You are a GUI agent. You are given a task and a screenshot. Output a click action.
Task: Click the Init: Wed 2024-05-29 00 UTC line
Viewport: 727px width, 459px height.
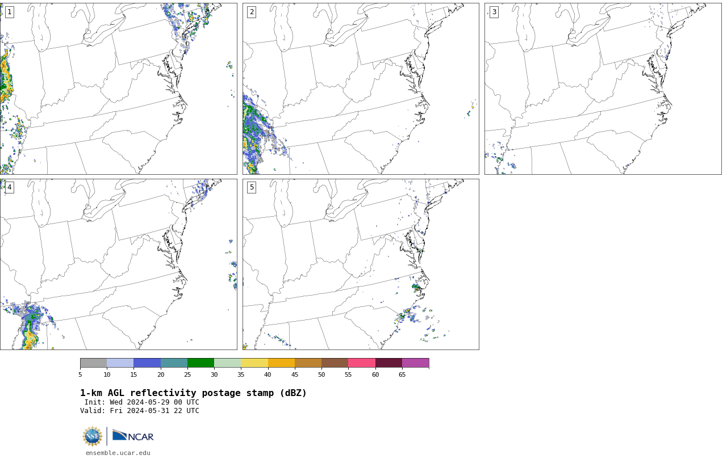[142, 402]
